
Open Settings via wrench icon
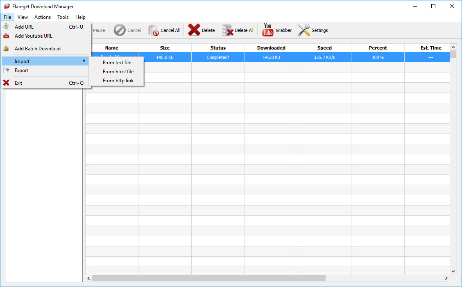[x=304, y=30]
